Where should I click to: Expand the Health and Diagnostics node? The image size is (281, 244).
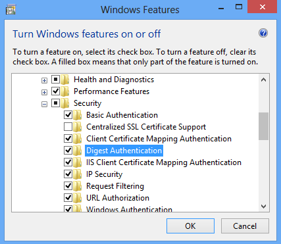pos(44,81)
